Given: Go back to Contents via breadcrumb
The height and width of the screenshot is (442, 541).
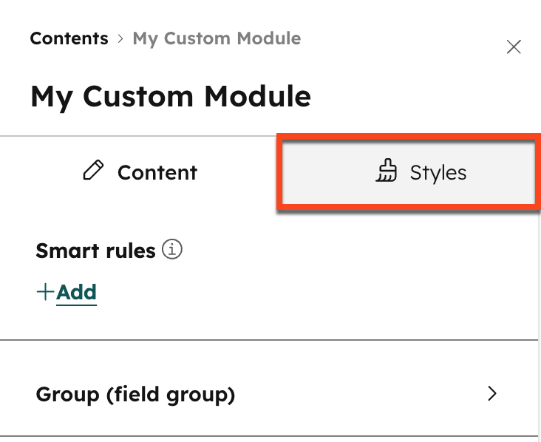Looking at the screenshot, I should [x=69, y=38].
